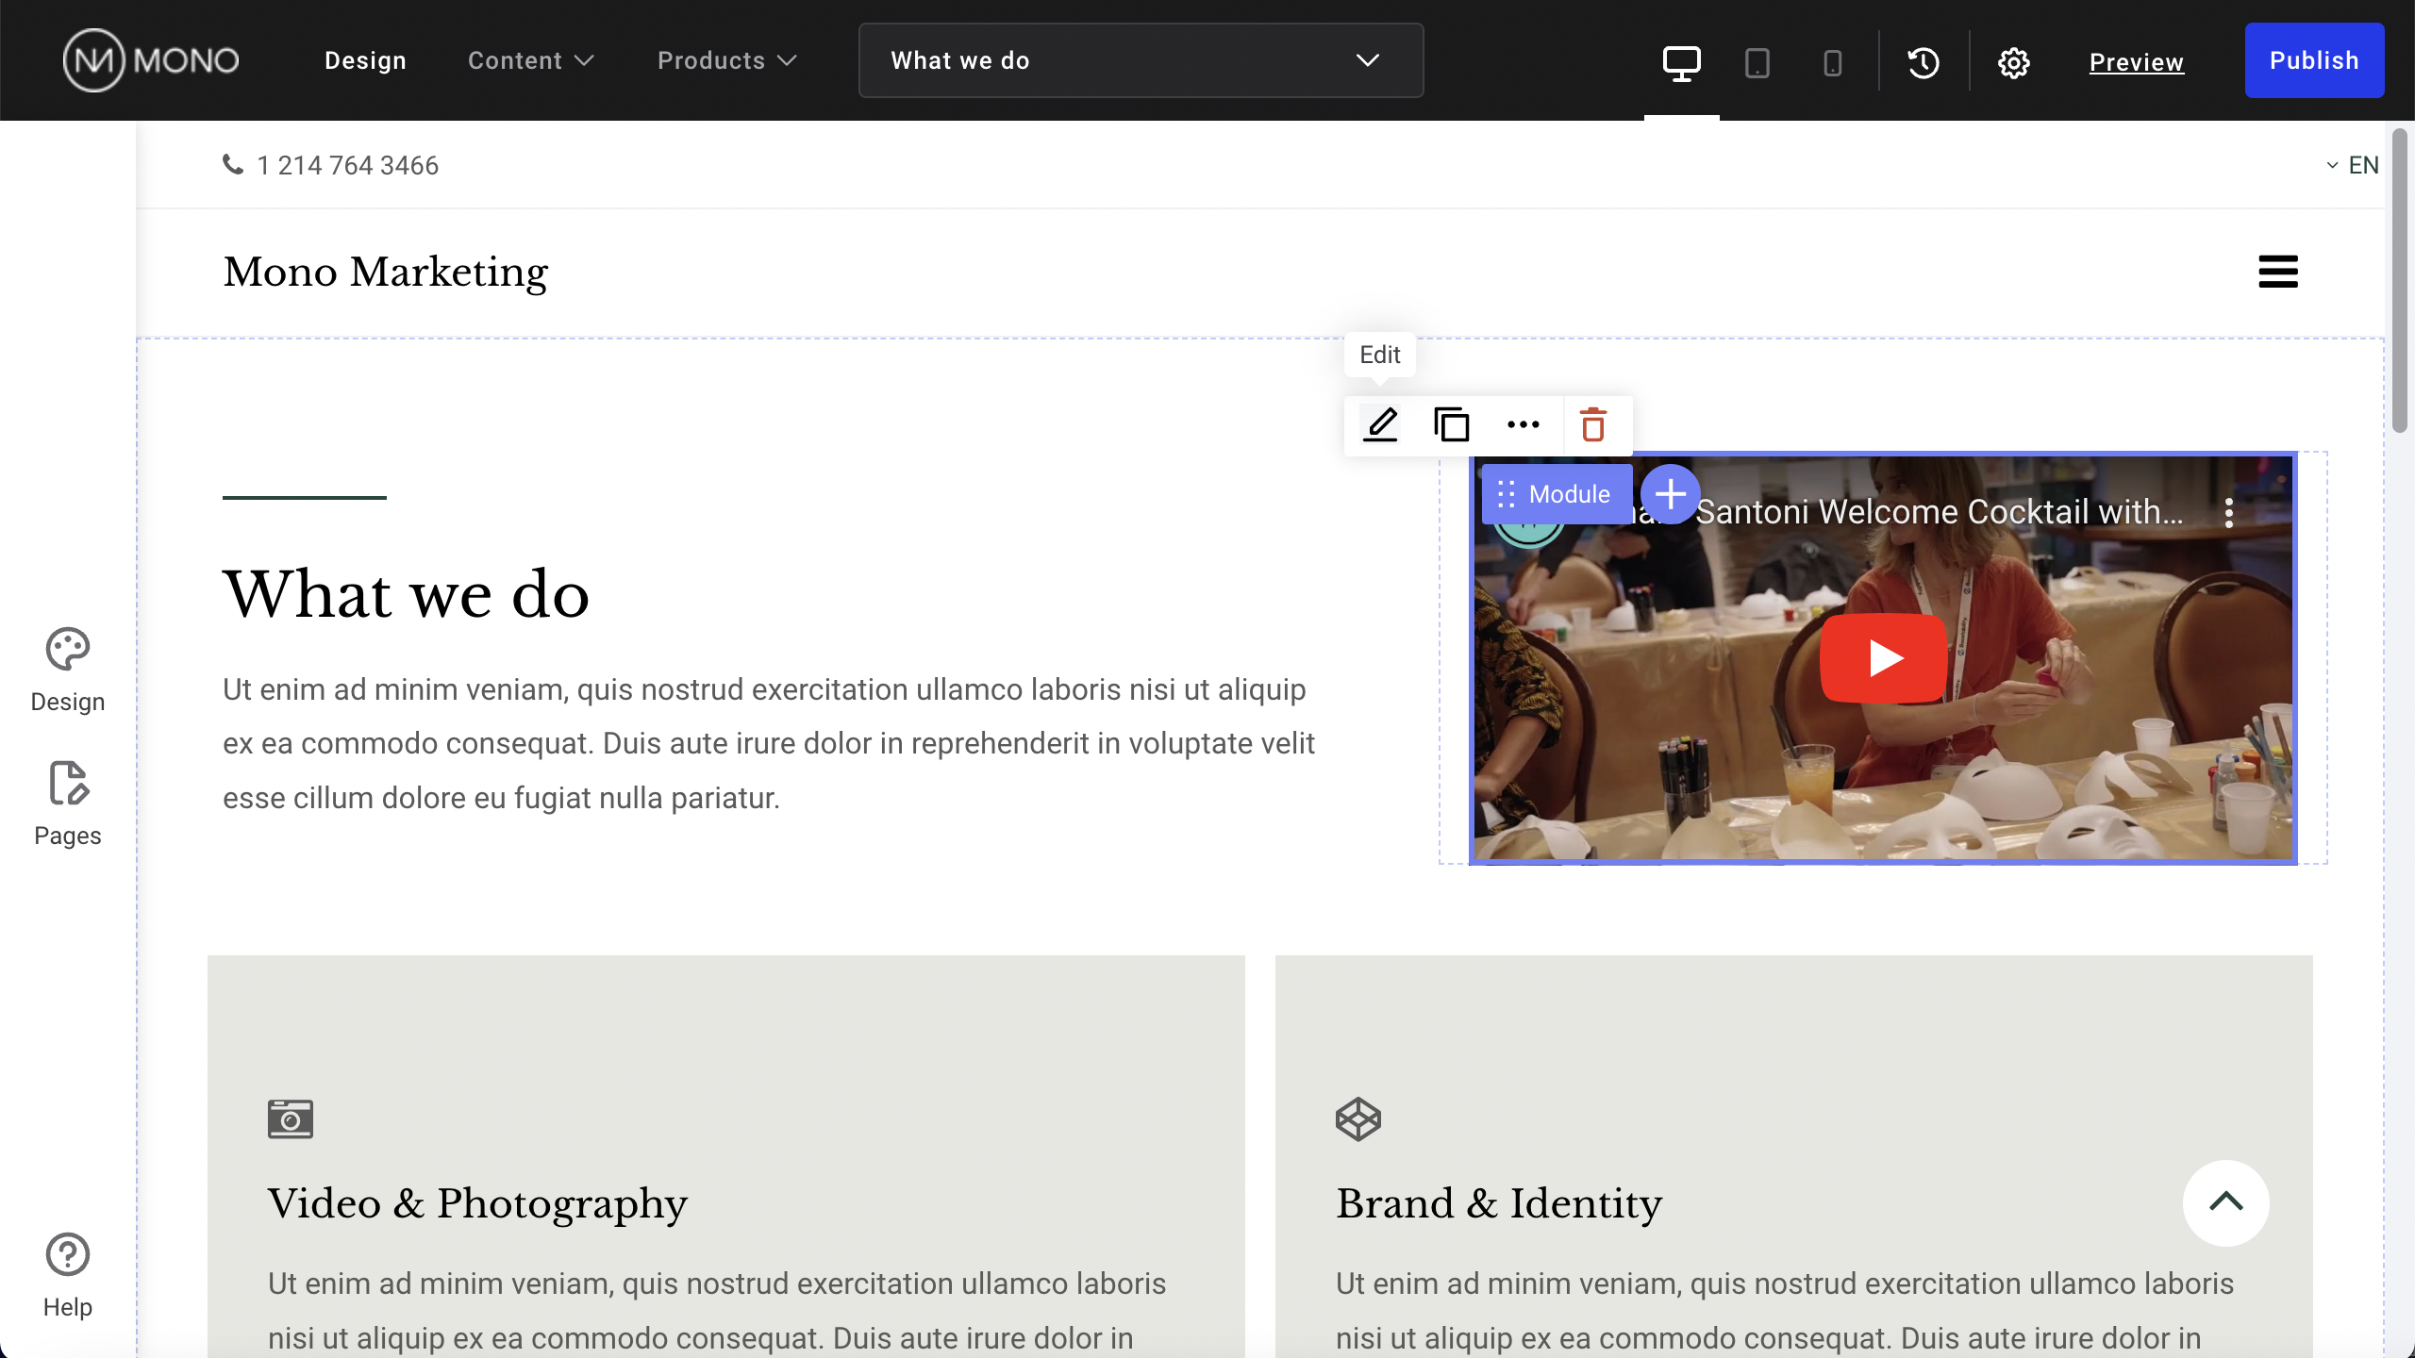This screenshot has height=1358, width=2415.
Task: Select the Video & Photography description text
Action: tap(717, 1311)
